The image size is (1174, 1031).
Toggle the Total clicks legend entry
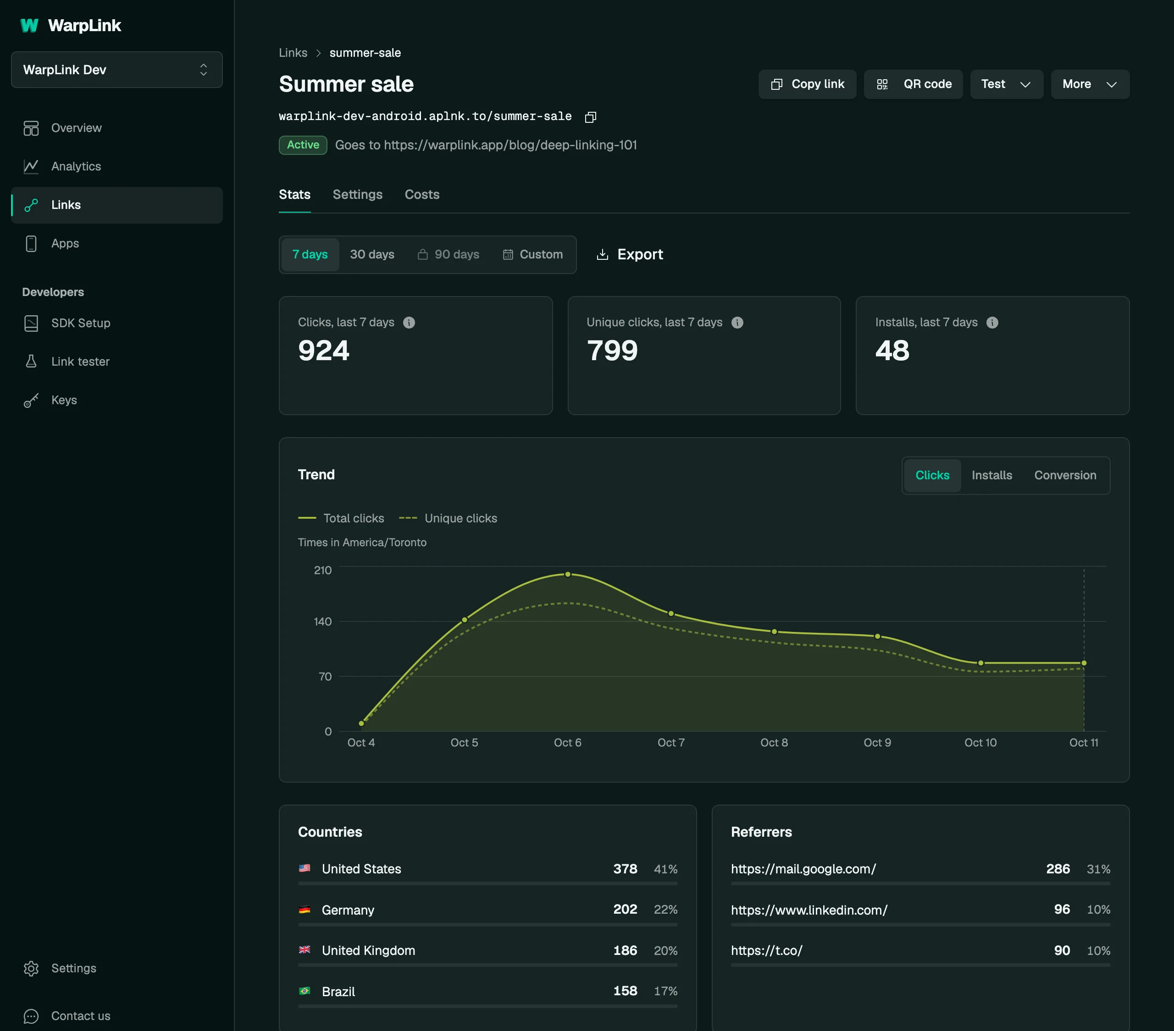(x=341, y=518)
